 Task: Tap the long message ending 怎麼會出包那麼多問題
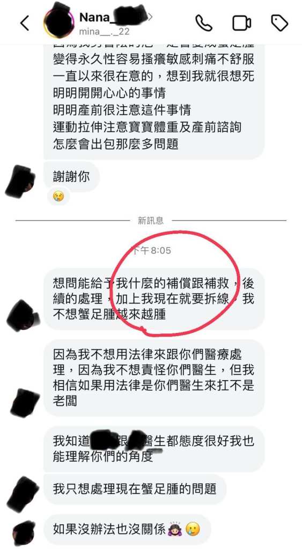click(154, 101)
